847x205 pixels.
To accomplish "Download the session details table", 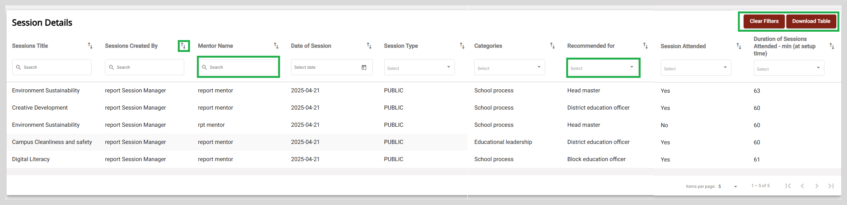I will (x=811, y=21).
